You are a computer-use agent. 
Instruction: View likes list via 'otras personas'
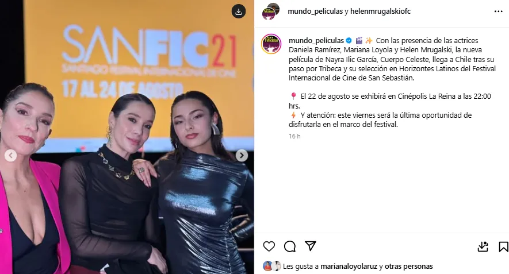[x=409, y=267]
